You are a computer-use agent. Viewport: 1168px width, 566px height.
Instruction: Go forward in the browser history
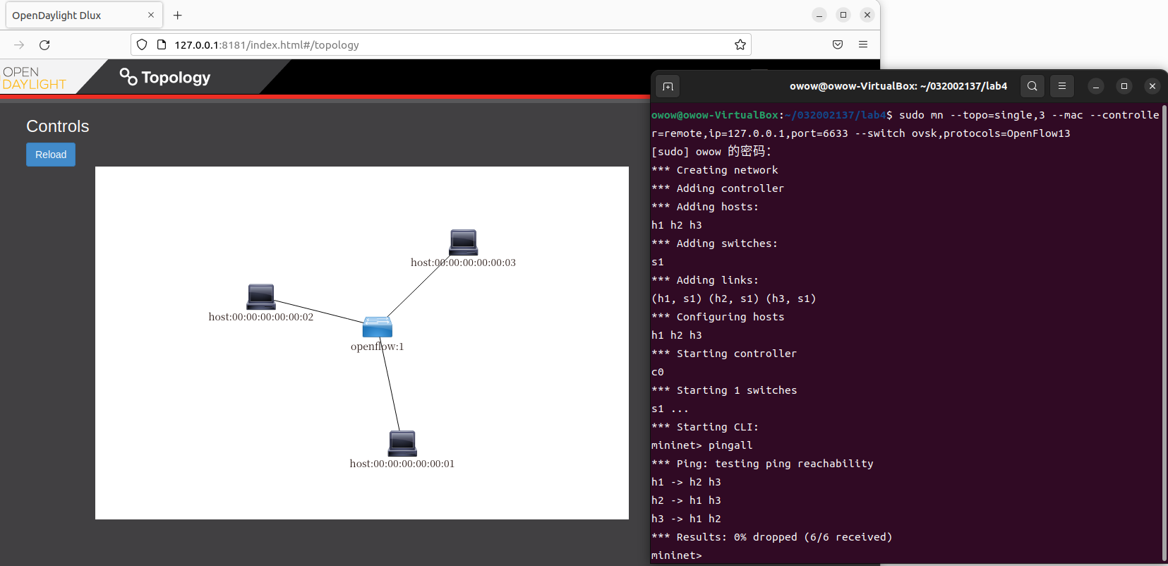pyautogui.click(x=19, y=45)
